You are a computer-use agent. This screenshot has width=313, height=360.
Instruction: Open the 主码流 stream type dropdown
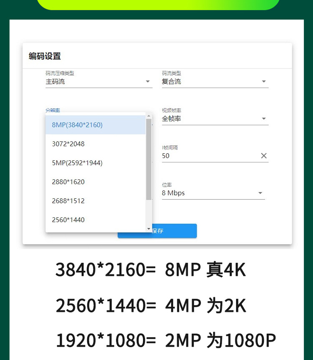pos(99,82)
